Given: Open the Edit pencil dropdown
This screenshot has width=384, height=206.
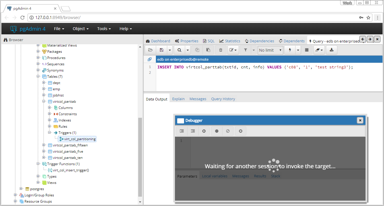Looking at the screenshot, I should [233, 50].
